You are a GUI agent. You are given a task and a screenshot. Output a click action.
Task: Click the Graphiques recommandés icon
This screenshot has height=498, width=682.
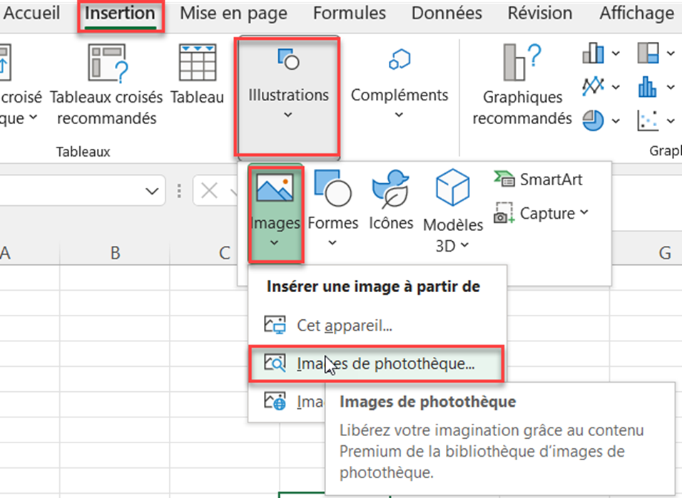pos(522,63)
